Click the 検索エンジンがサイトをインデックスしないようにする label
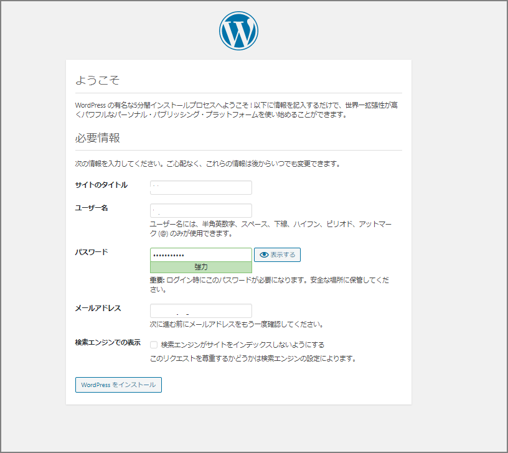Screen dimensions: 508x453 242,345
